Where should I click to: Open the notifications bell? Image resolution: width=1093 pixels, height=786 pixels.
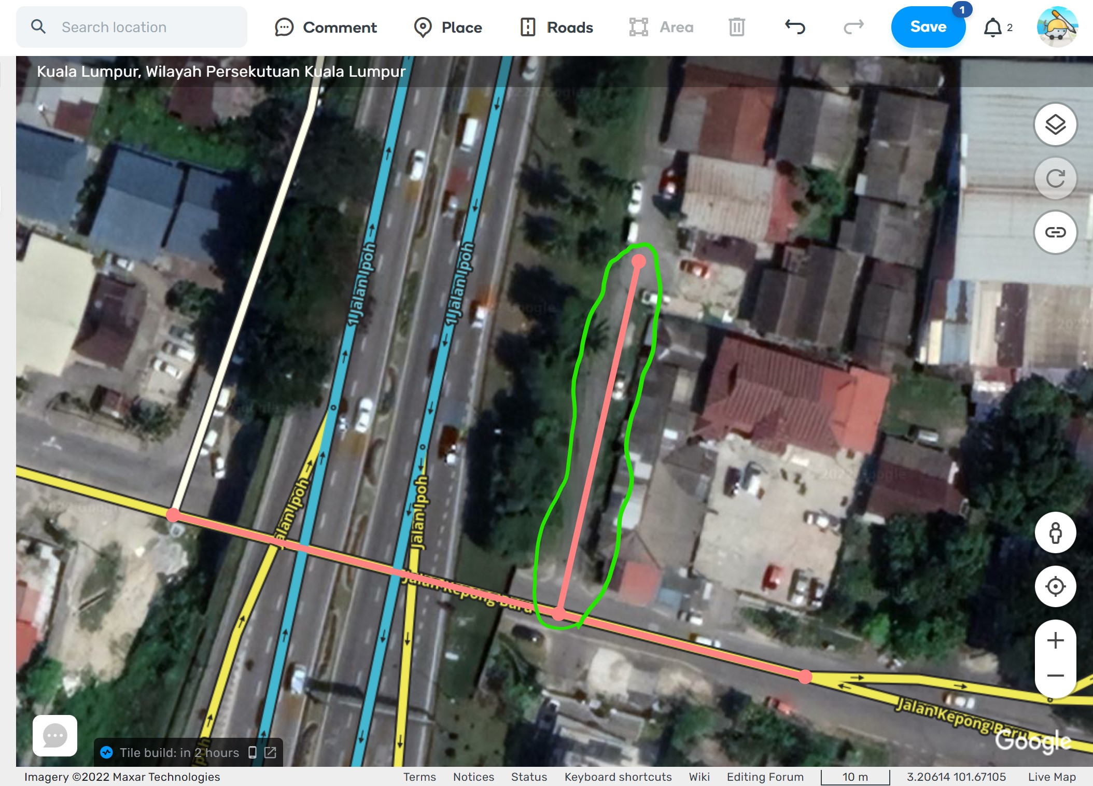pyautogui.click(x=992, y=27)
